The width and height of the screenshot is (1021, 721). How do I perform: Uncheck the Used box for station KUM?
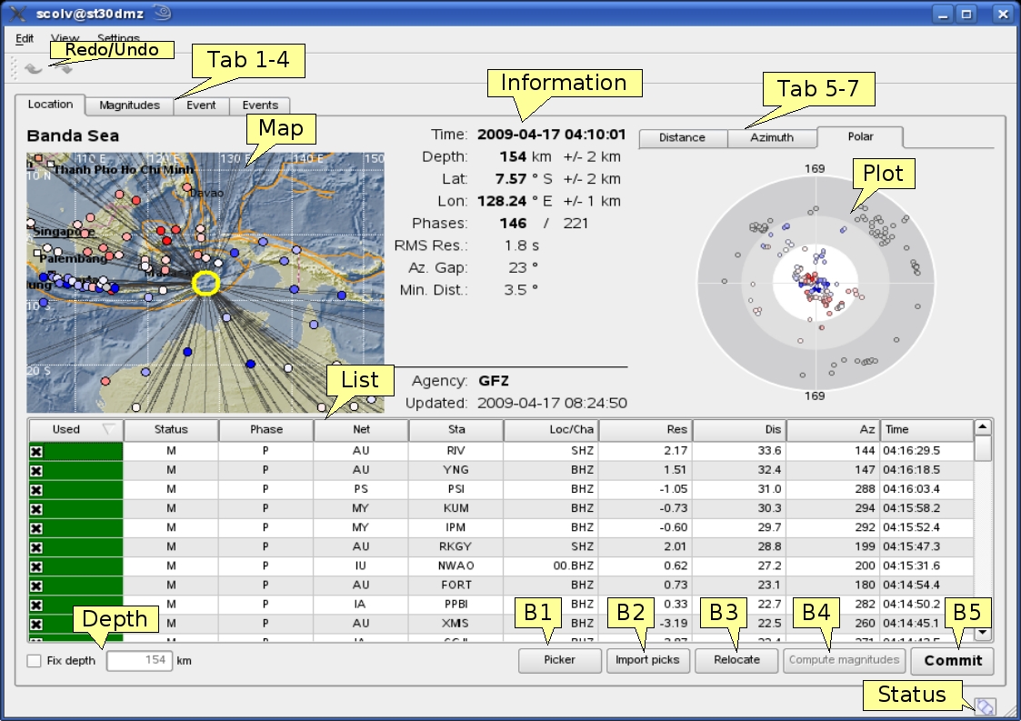(x=36, y=508)
